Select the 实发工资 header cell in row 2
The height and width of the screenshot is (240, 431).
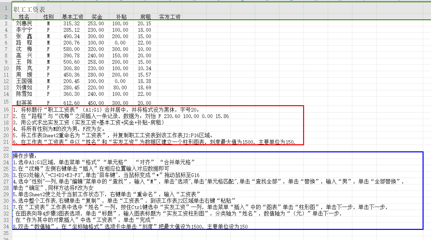click(x=169, y=17)
